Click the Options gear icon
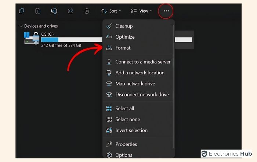Image resolution: width=257 pixels, height=162 pixels. pos(109,155)
